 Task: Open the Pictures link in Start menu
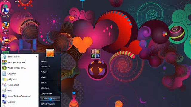pyautogui.click(x=44, y=72)
